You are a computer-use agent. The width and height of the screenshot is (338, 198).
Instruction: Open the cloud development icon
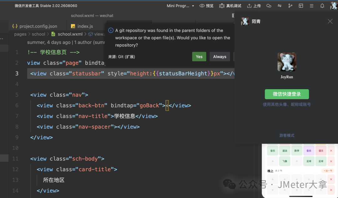click(269, 6)
